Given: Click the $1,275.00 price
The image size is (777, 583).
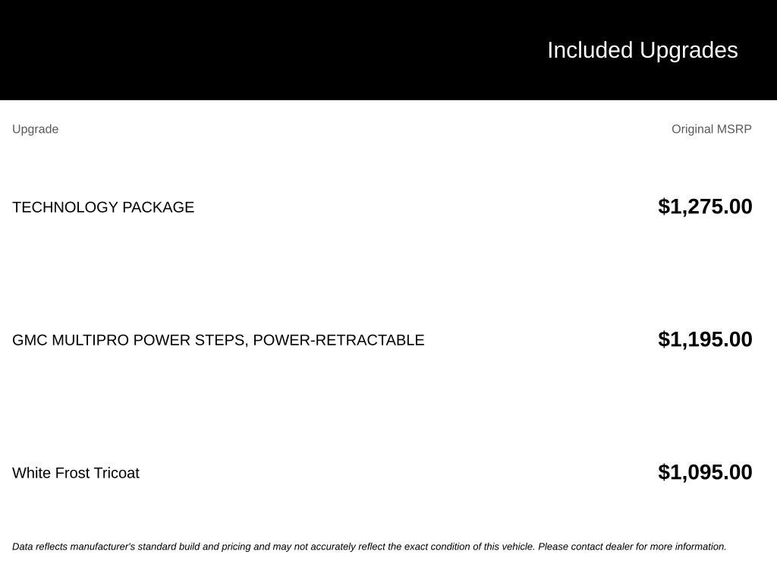Looking at the screenshot, I should (705, 206).
